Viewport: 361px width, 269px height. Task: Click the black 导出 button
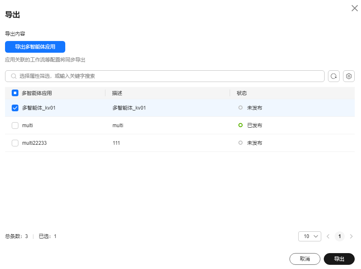click(x=339, y=259)
